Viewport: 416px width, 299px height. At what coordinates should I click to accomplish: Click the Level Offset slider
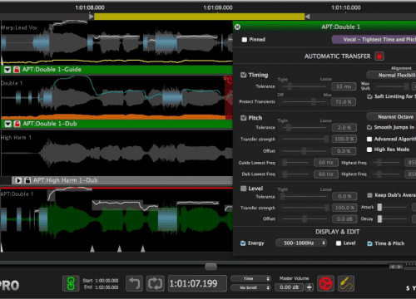pos(305,219)
